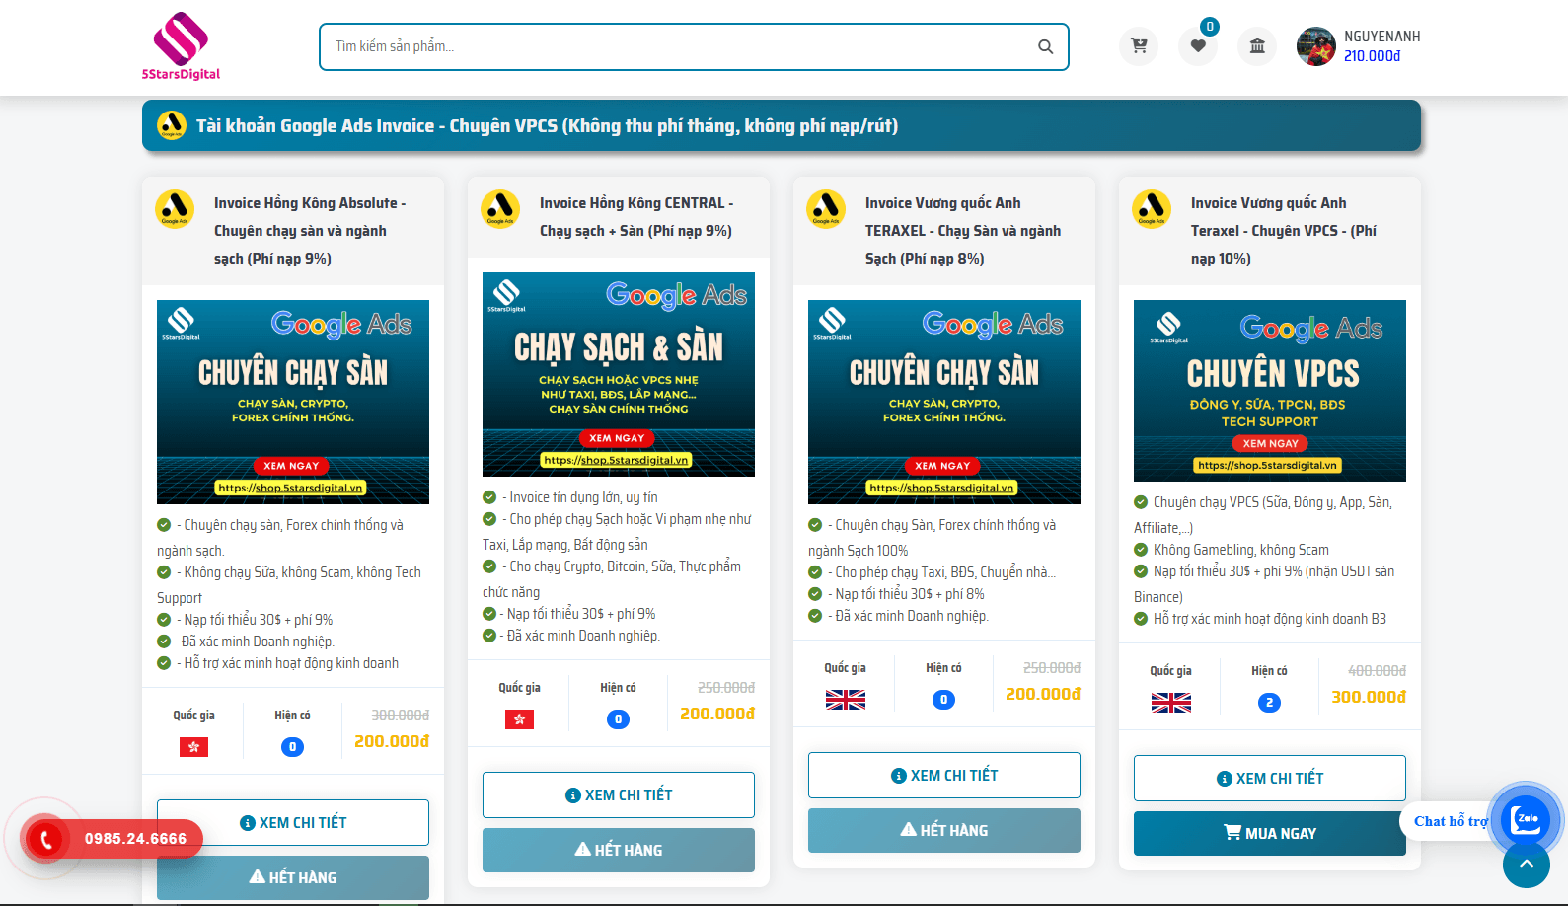This screenshot has width=1568, height=906.
Task: Click the scroll-to-top arrow button
Action: [1527, 865]
